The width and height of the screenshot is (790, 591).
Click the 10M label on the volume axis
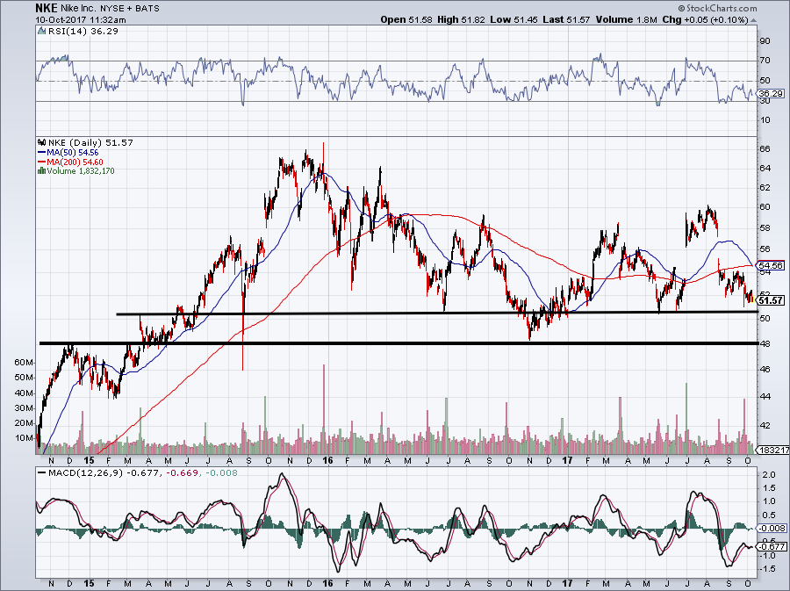(25, 438)
